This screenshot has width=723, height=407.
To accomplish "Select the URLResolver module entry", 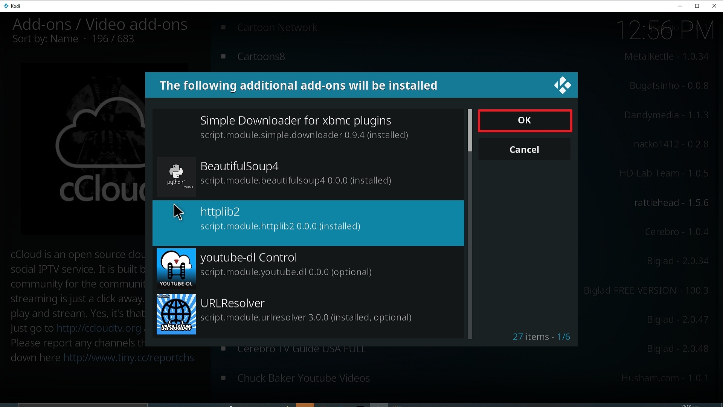I will [308, 314].
